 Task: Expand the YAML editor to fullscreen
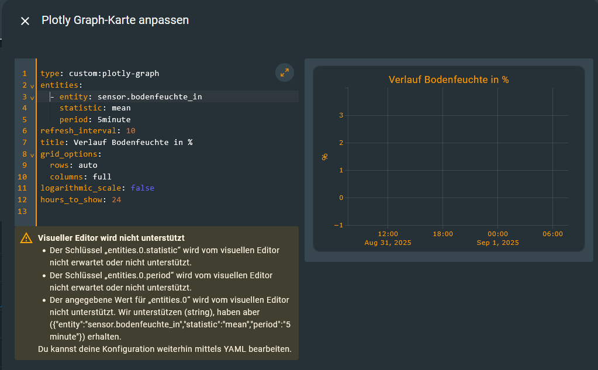point(285,72)
